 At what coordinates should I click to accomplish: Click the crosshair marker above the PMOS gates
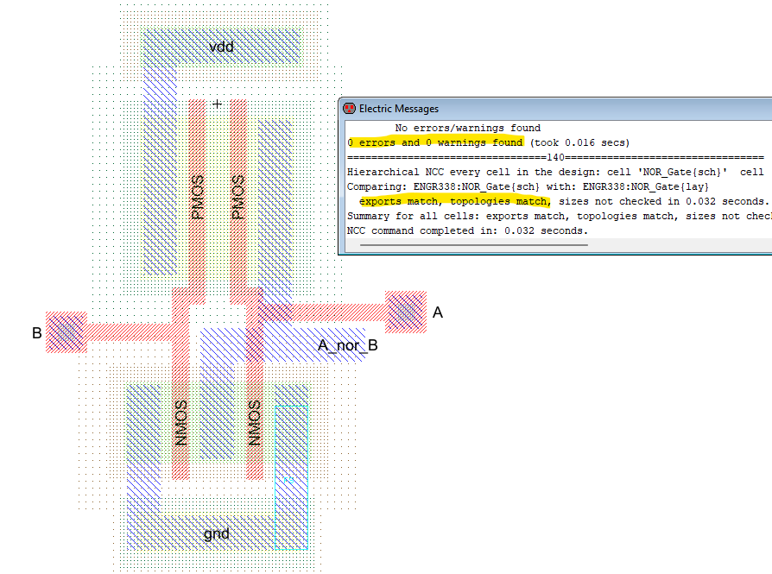tap(217, 104)
